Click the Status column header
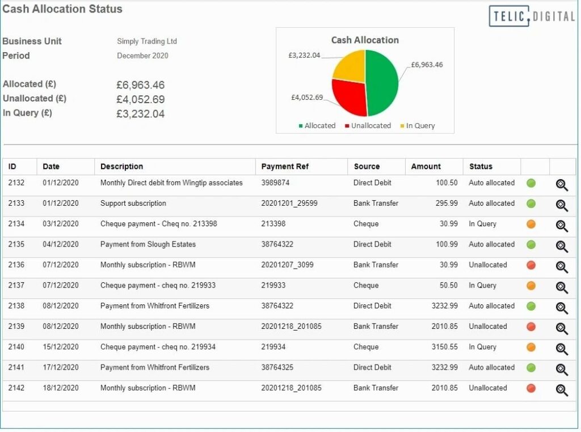Image resolution: width=581 pixels, height=432 pixels. 481,167
